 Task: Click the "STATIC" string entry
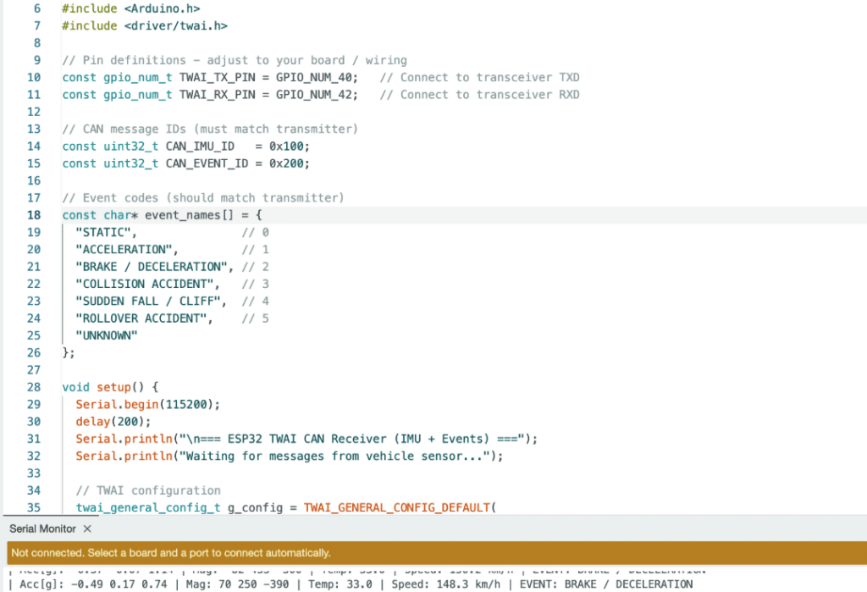tap(106, 232)
